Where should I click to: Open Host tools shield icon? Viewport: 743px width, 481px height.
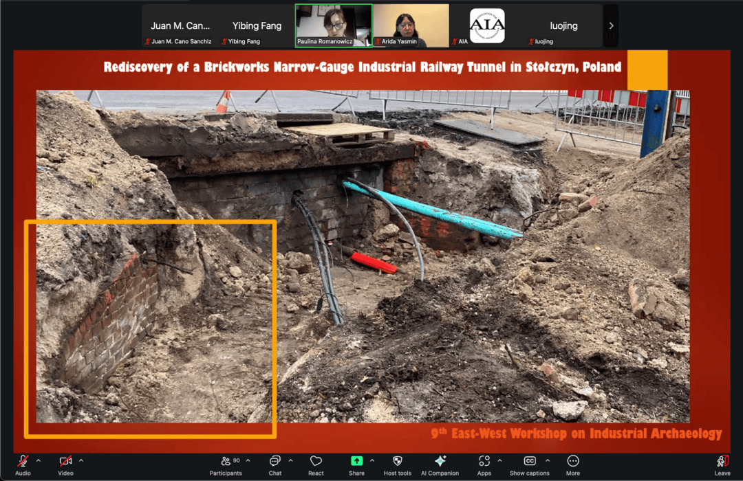click(x=397, y=461)
